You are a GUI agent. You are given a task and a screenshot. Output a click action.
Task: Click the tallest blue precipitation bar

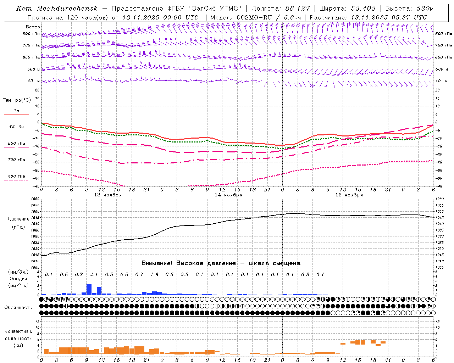[x=89, y=289]
